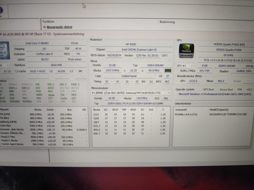This screenshot has height=190, width=254.
Task: Click the 666.7 row in timing table
Action: [129, 134]
